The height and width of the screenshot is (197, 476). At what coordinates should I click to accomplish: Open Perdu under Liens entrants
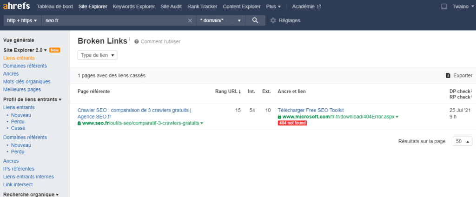18,122
